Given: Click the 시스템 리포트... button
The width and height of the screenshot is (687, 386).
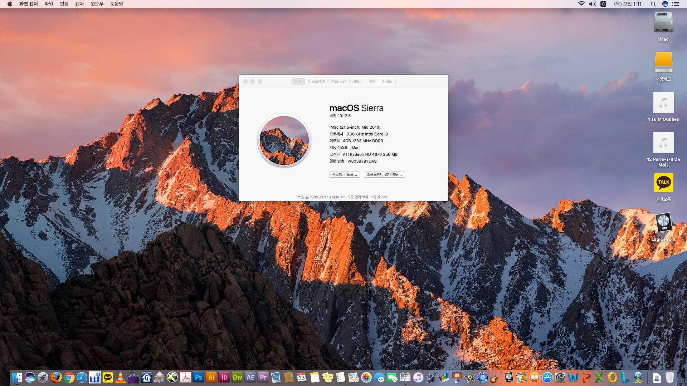Looking at the screenshot, I should click(344, 174).
